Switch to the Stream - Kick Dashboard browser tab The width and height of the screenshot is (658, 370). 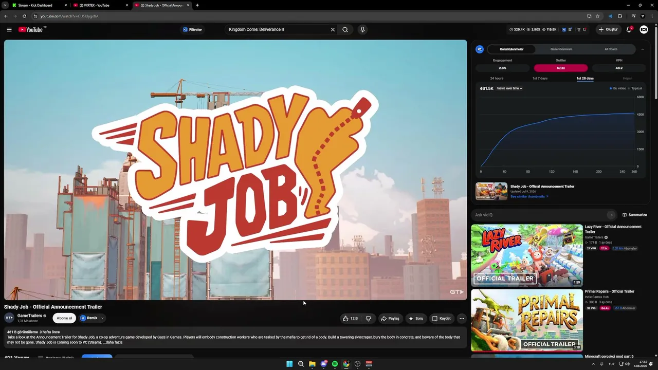(40, 5)
